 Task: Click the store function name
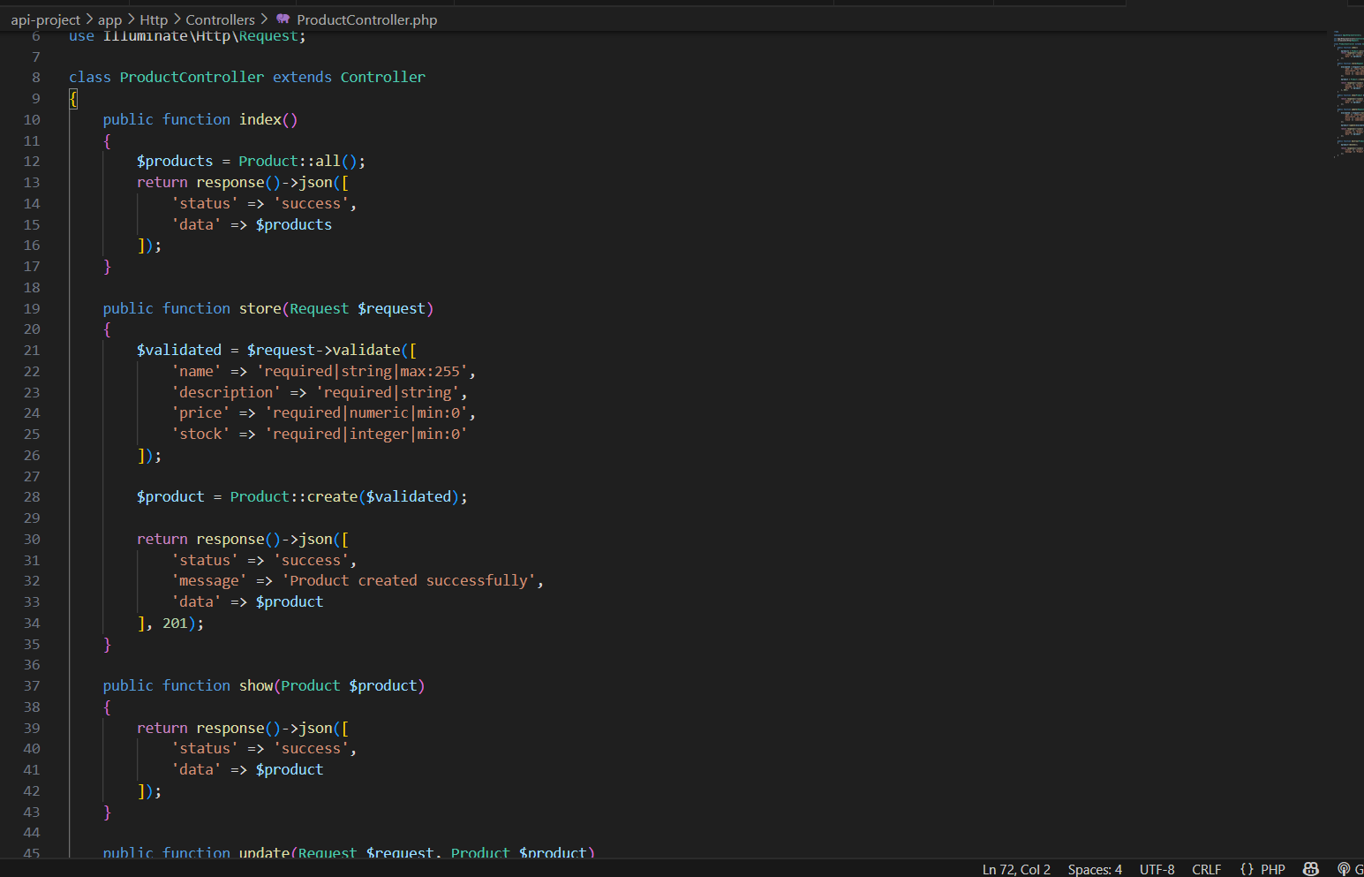(x=260, y=308)
